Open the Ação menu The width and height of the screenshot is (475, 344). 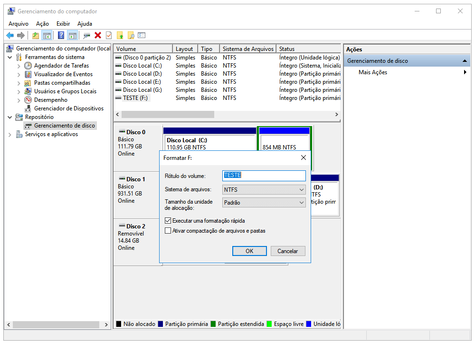pyautogui.click(x=42, y=23)
